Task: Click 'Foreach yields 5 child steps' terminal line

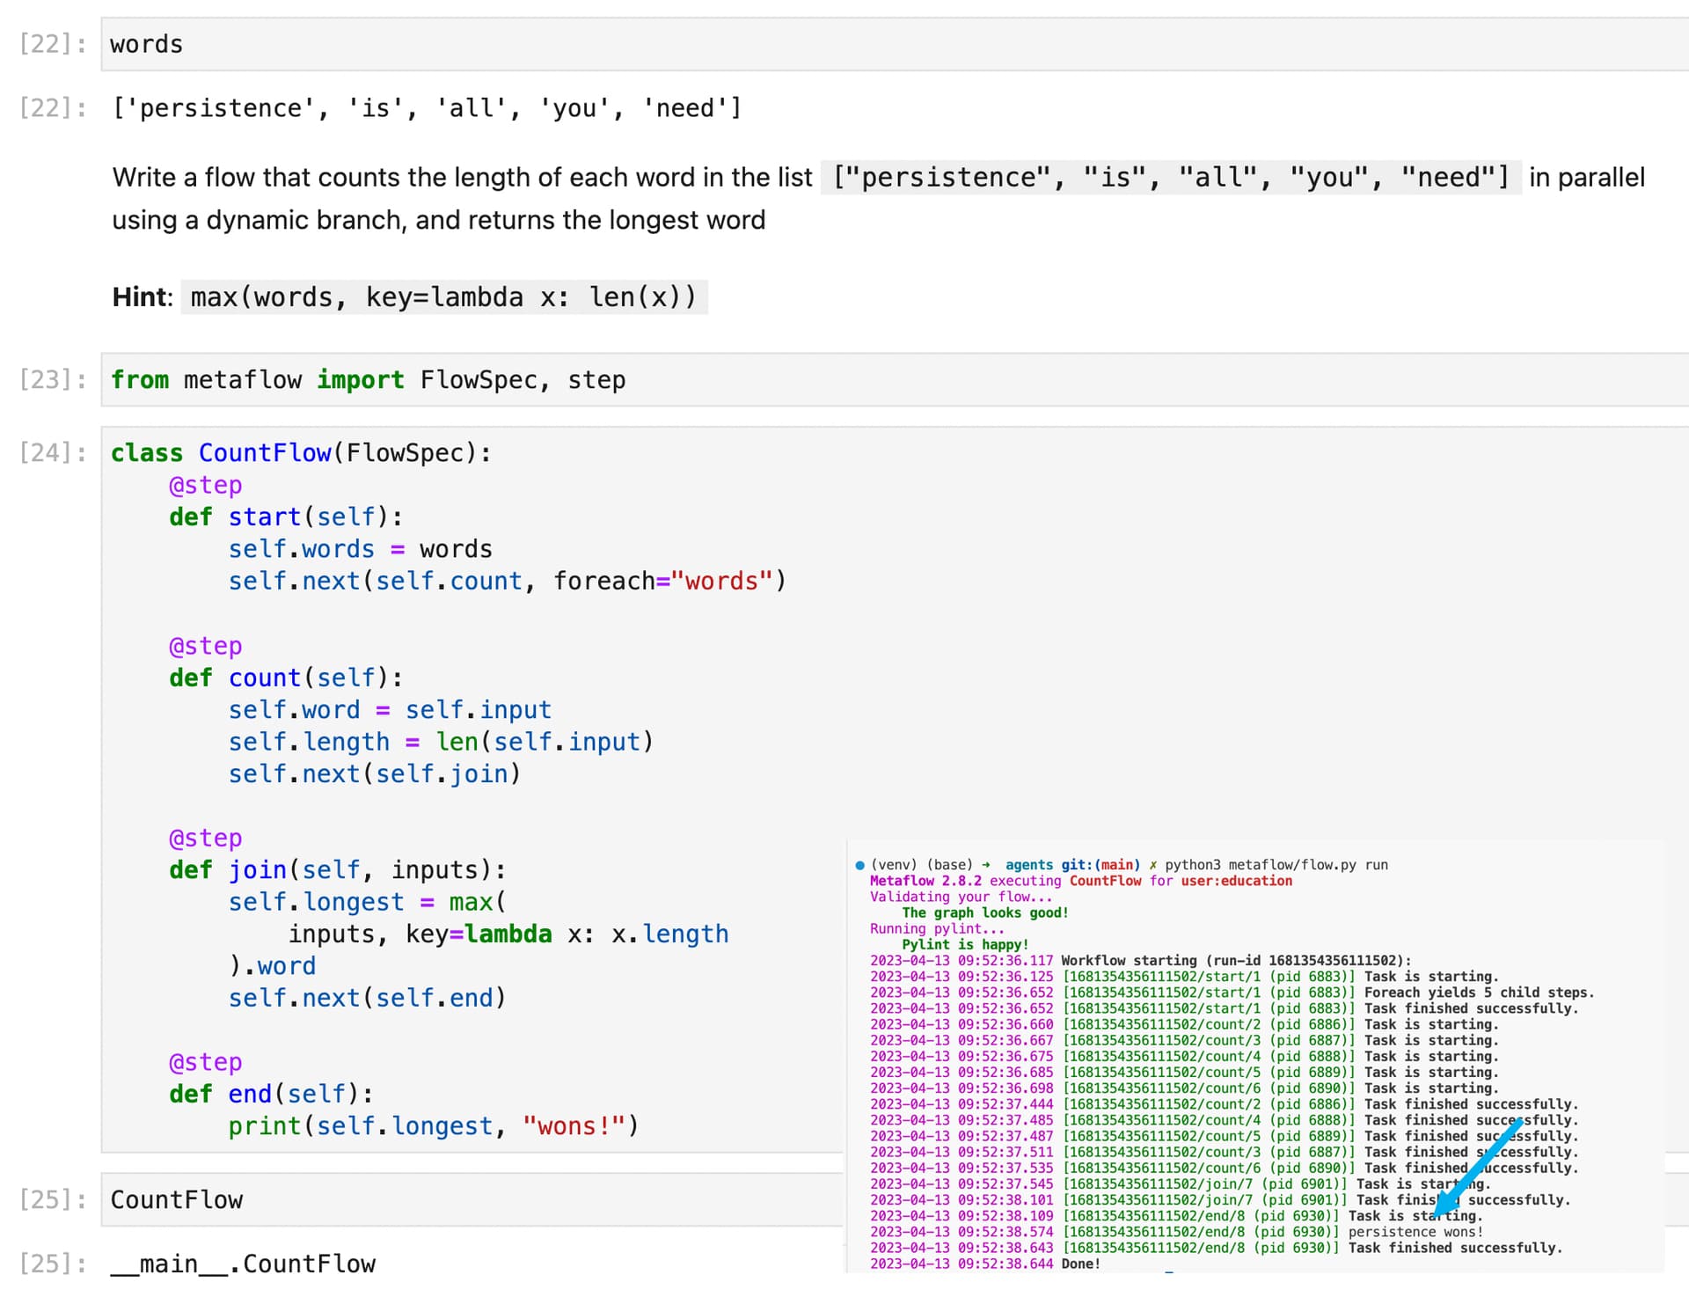Action: [1478, 993]
